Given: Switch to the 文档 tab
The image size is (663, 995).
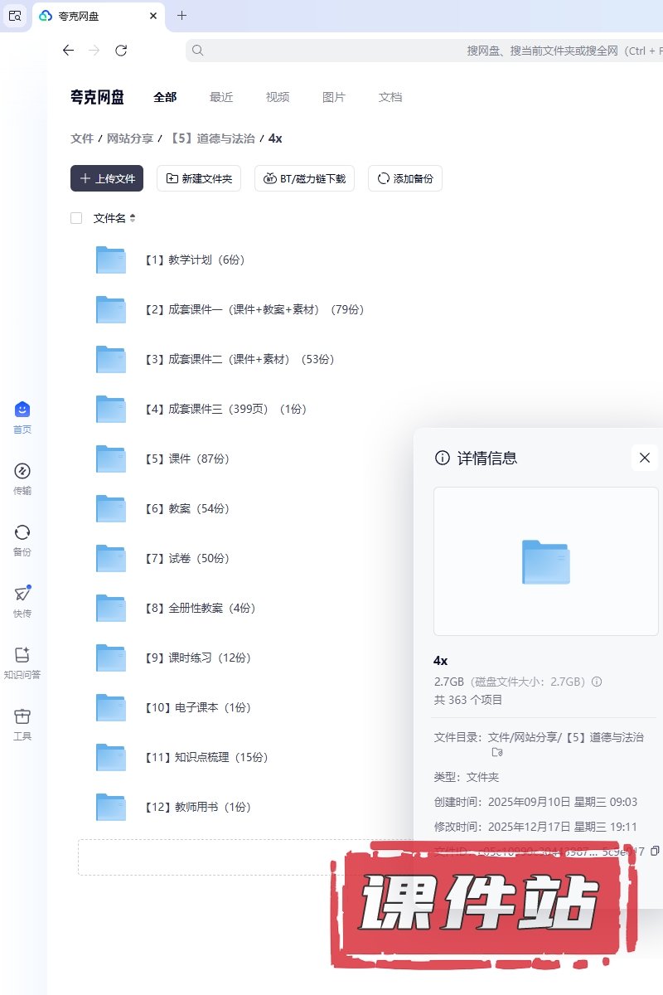Looking at the screenshot, I should coord(390,97).
